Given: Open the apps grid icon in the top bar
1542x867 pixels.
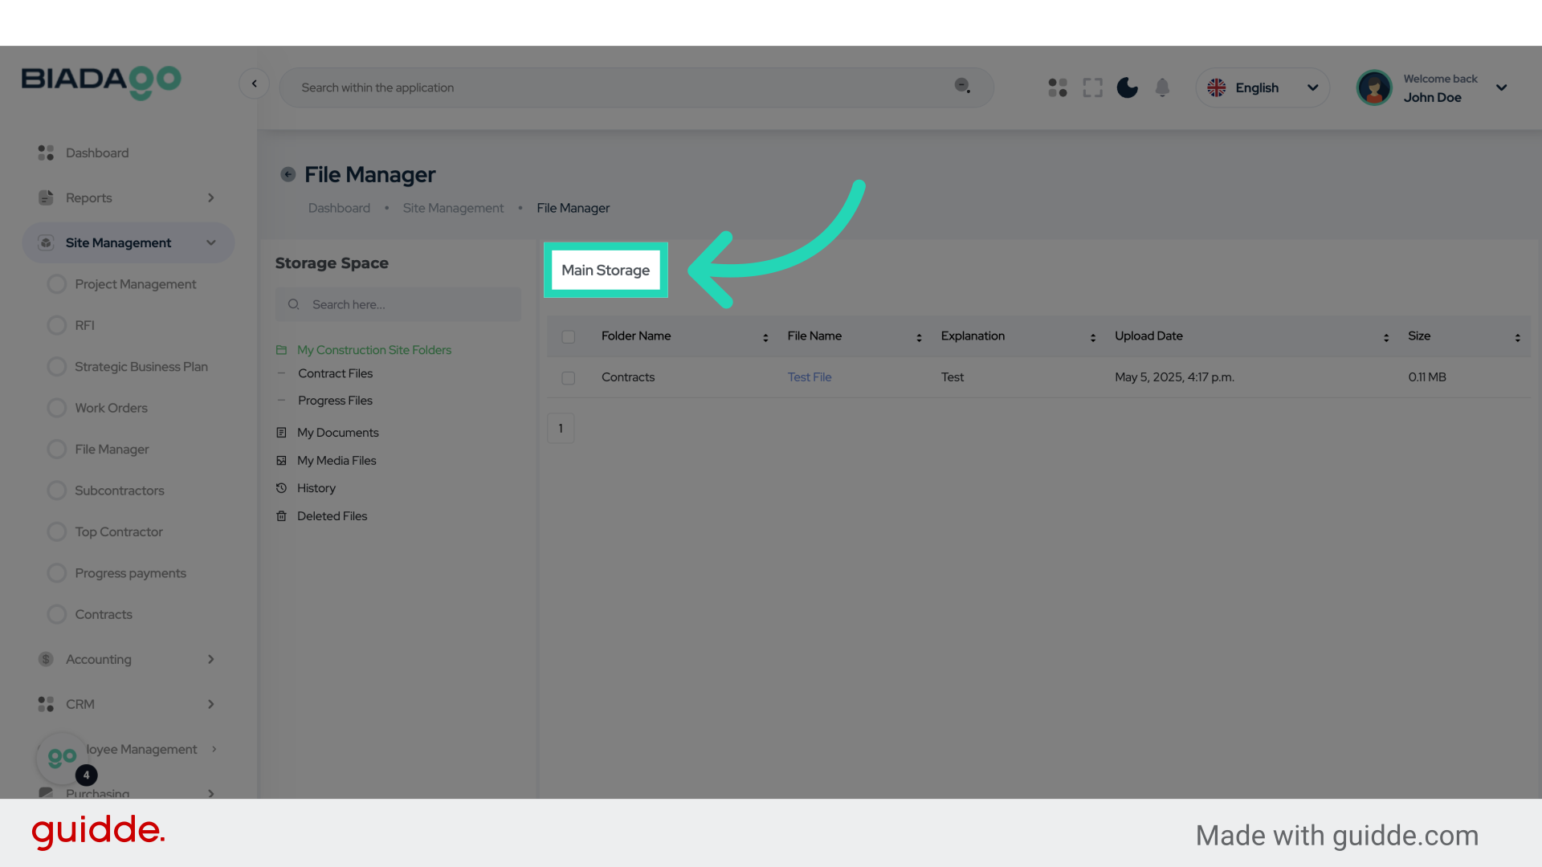Looking at the screenshot, I should (x=1058, y=88).
